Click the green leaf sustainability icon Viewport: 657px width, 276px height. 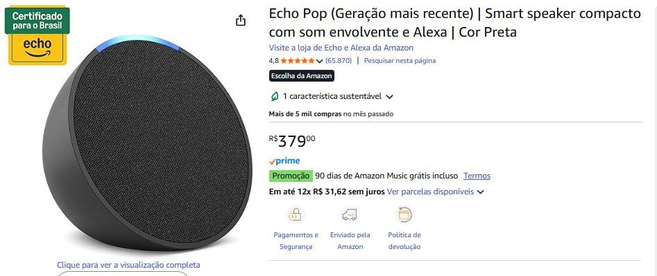pos(275,97)
